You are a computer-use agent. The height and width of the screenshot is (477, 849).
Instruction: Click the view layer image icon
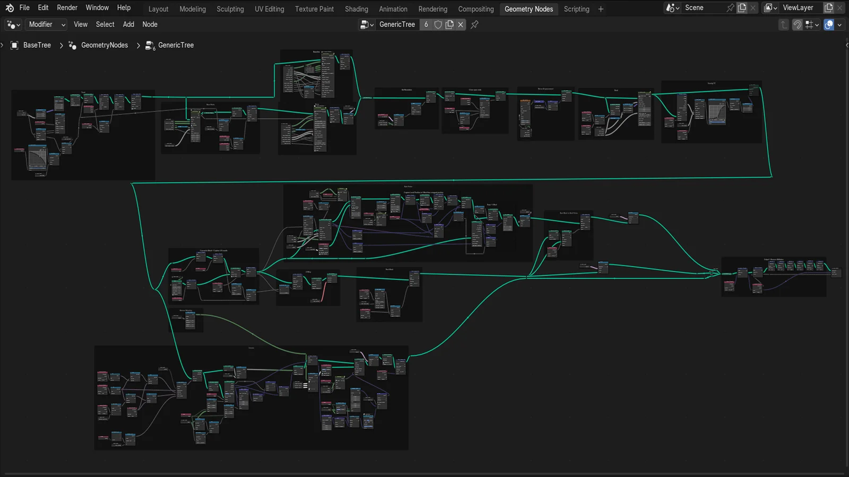[x=769, y=7]
